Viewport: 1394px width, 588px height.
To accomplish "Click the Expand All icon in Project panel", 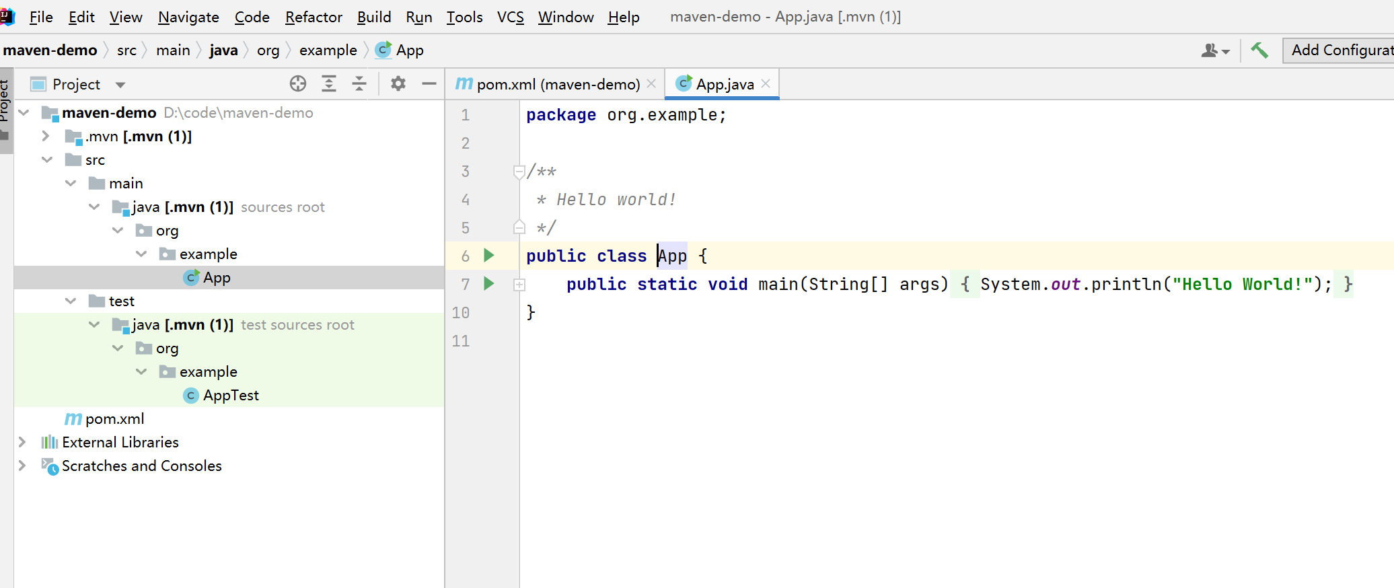I will tap(329, 83).
